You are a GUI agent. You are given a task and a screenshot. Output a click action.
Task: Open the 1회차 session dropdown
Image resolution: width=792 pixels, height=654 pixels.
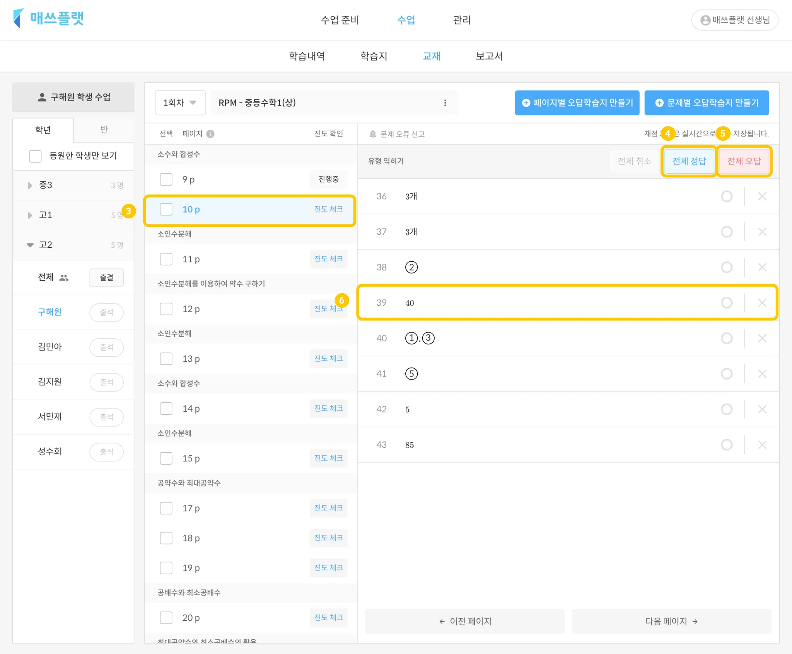pos(180,103)
